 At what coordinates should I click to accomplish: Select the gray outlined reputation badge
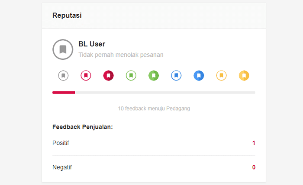point(64,76)
